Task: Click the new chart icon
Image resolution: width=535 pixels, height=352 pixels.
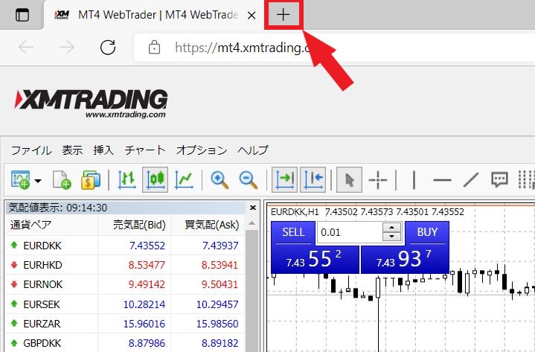Action: (19, 179)
